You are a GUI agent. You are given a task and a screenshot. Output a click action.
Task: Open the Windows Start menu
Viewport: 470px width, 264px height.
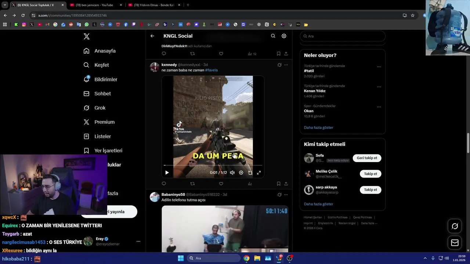(181, 258)
